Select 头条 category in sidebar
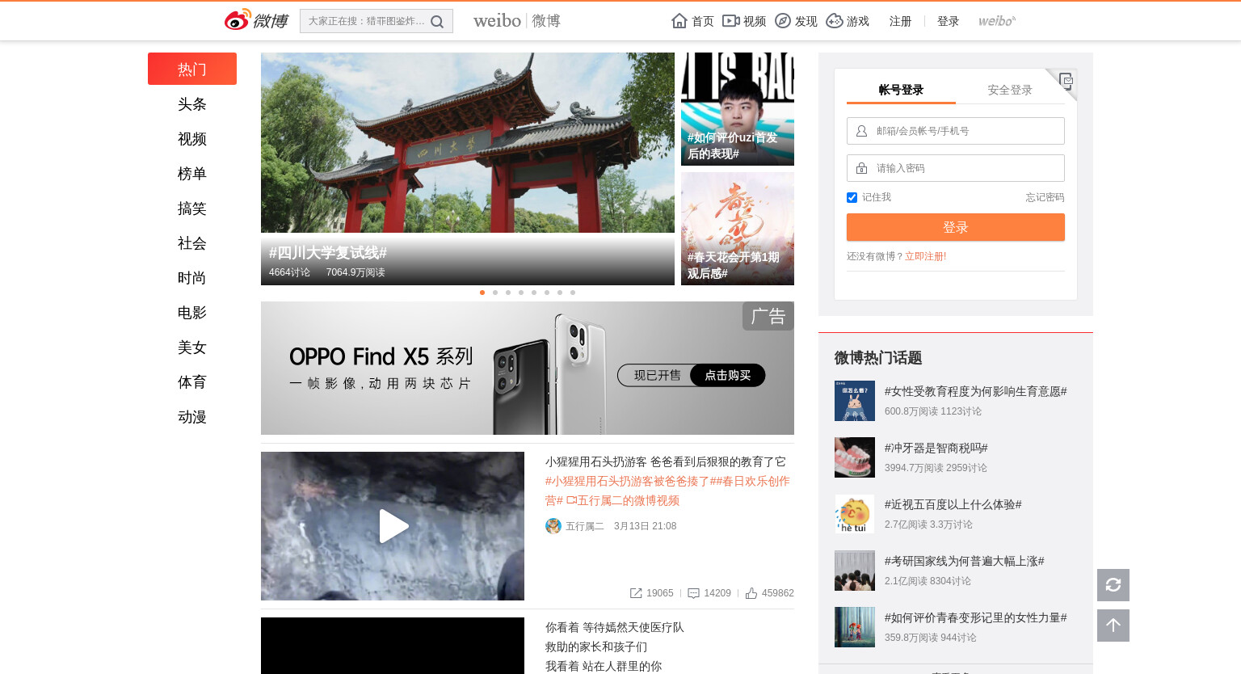This screenshot has height=674, width=1241. [x=192, y=104]
